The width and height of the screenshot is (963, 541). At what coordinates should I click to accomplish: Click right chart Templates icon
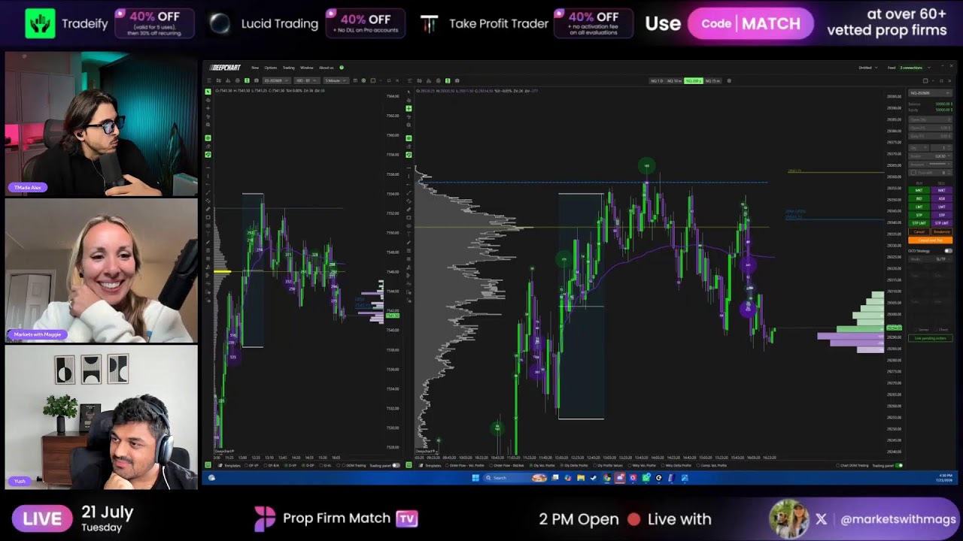coord(421,466)
